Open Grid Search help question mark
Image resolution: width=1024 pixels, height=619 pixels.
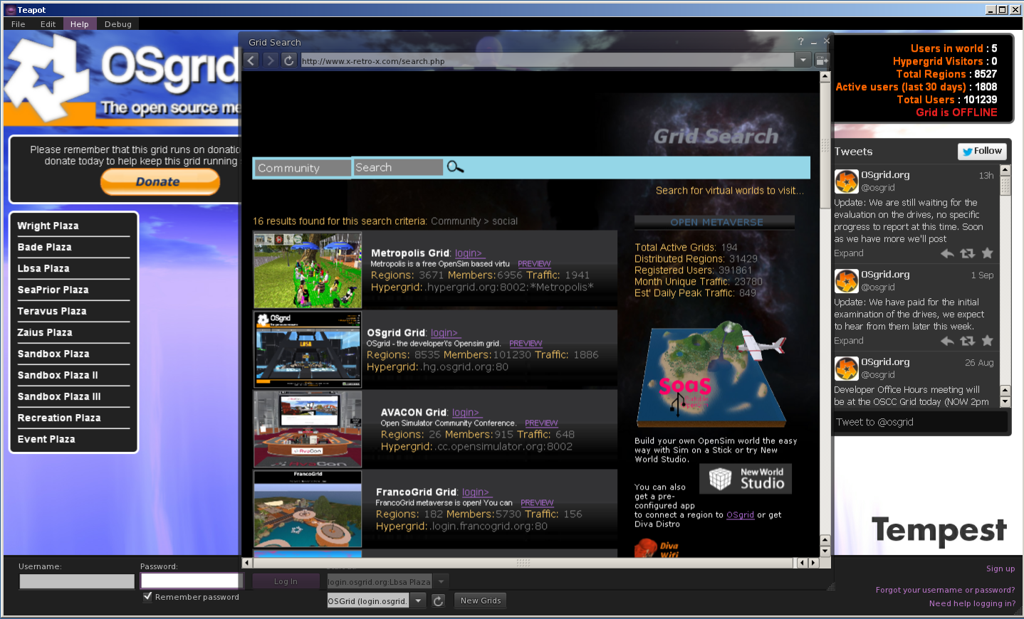click(800, 42)
